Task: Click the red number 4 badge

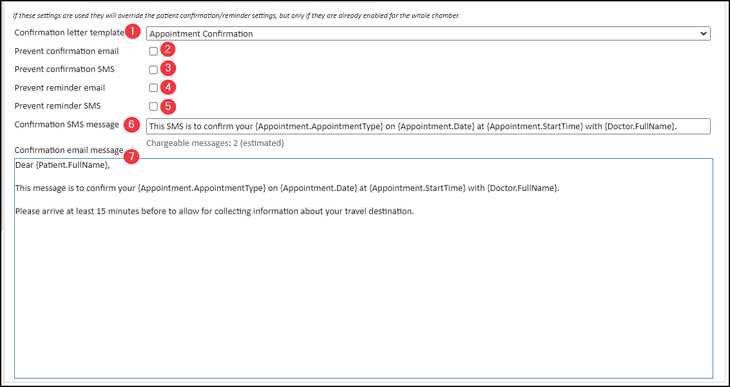Action: point(168,87)
